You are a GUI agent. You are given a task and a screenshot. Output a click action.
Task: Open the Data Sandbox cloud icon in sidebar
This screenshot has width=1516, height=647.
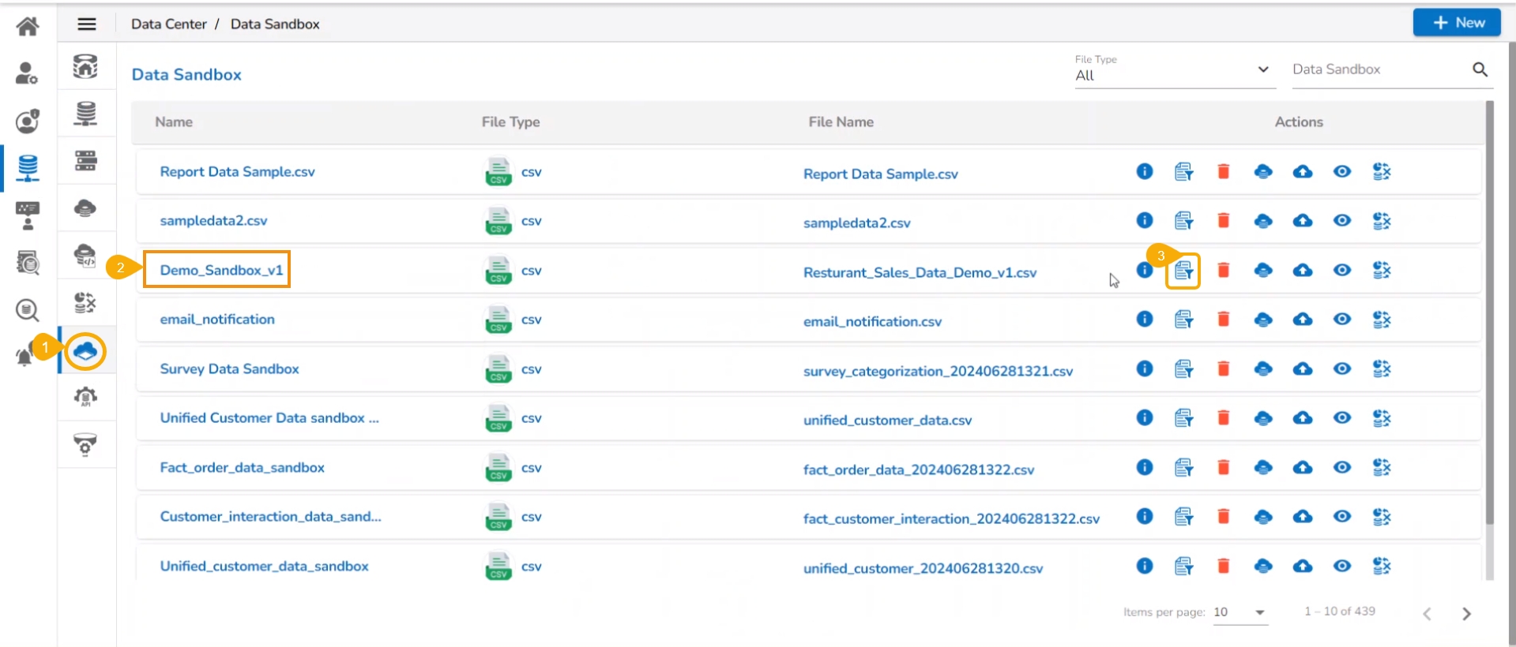(85, 351)
